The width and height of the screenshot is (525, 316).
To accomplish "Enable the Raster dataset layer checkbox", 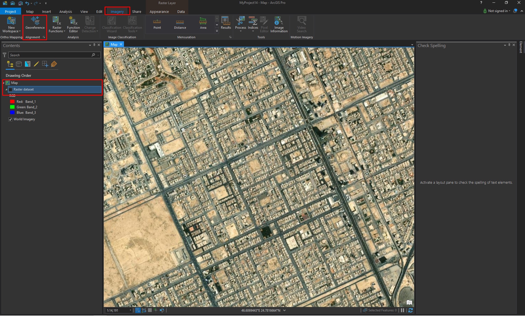I will coord(10,90).
